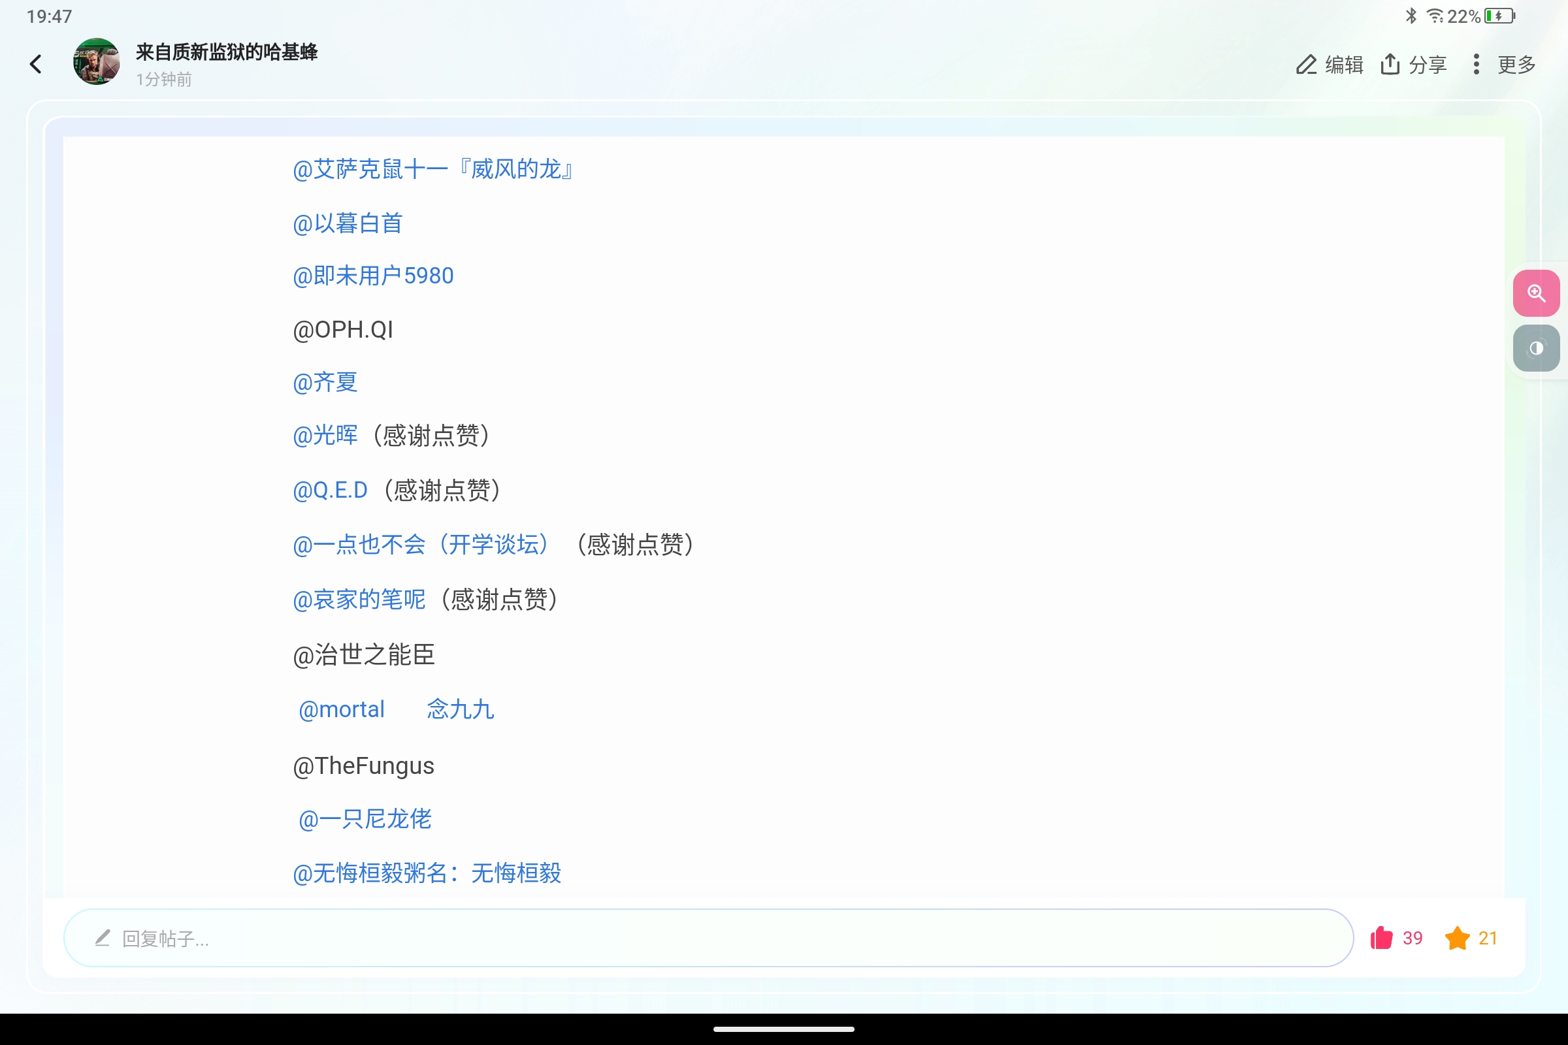Viewport: 1568px width, 1045px height.
Task: Favorite the post with star icon
Action: (1458, 938)
